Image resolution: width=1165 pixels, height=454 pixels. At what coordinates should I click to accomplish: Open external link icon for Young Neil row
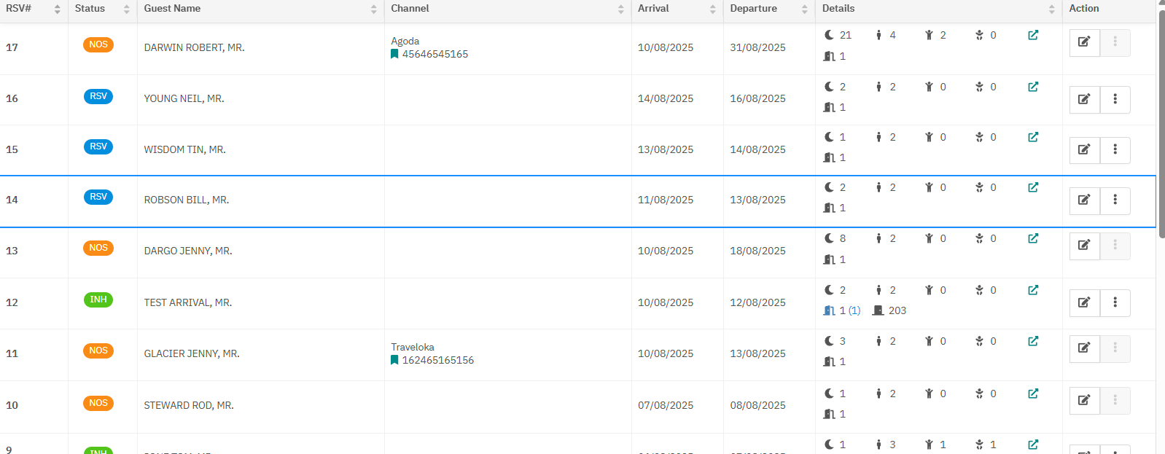click(x=1032, y=87)
